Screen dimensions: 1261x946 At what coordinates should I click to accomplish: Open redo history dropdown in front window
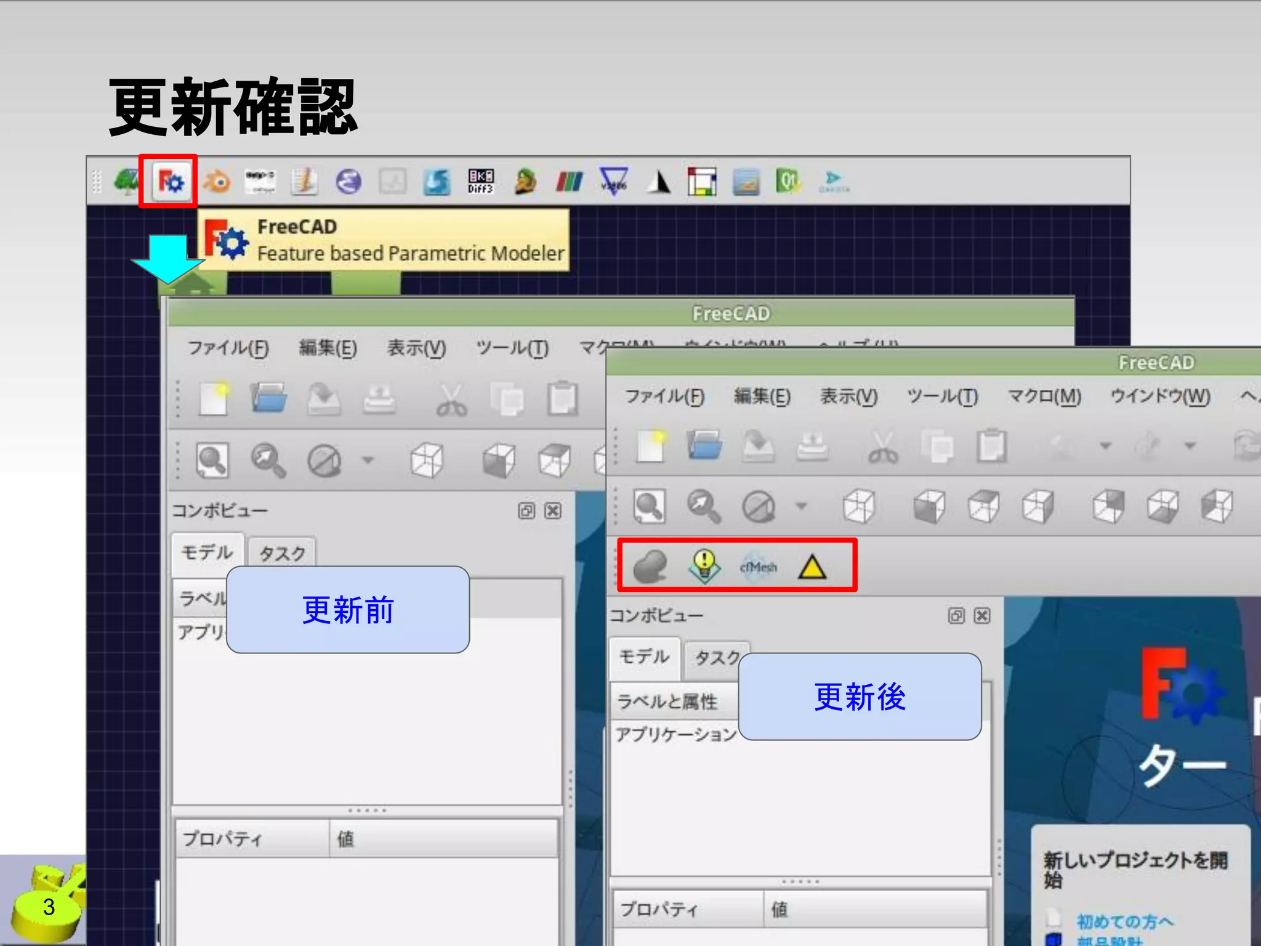[1190, 445]
